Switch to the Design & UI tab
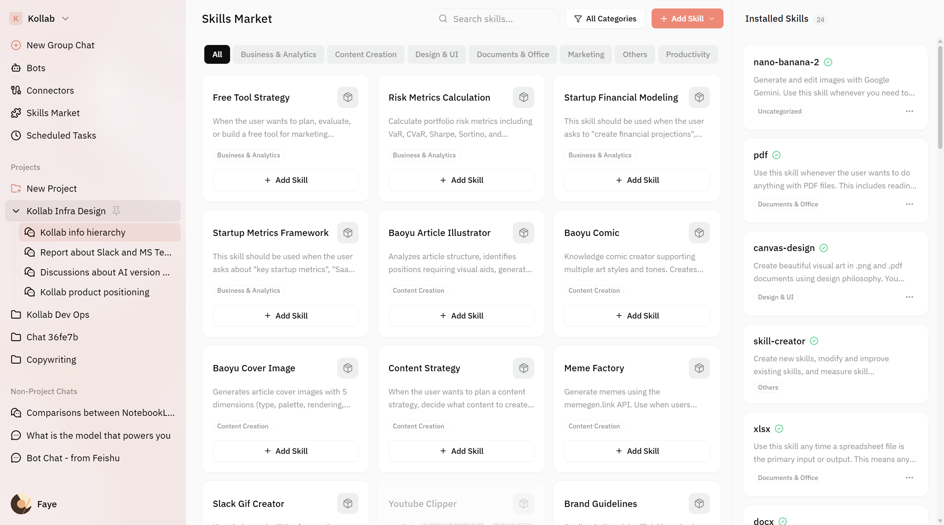The height and width of the screenshot is (525, 944). [437, 55]
